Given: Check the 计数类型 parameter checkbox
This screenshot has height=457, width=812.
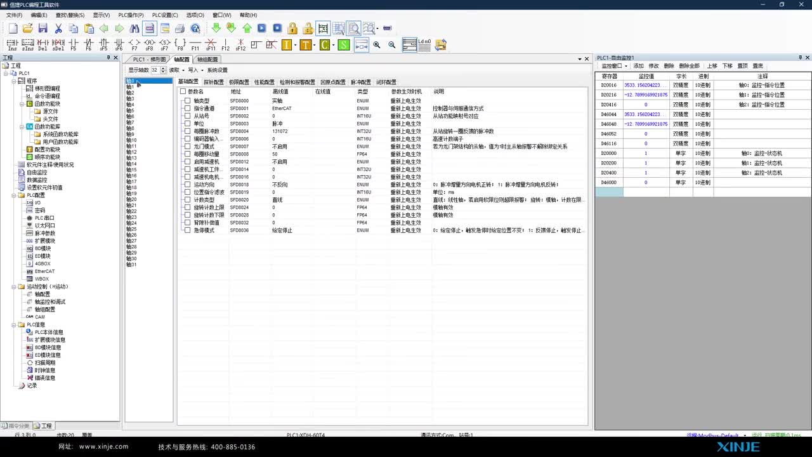Looking at the screenshot, I should (188, 200).
